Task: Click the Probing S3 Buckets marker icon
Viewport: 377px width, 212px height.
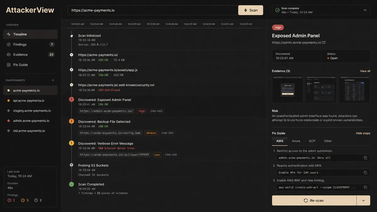Action: 71,165
